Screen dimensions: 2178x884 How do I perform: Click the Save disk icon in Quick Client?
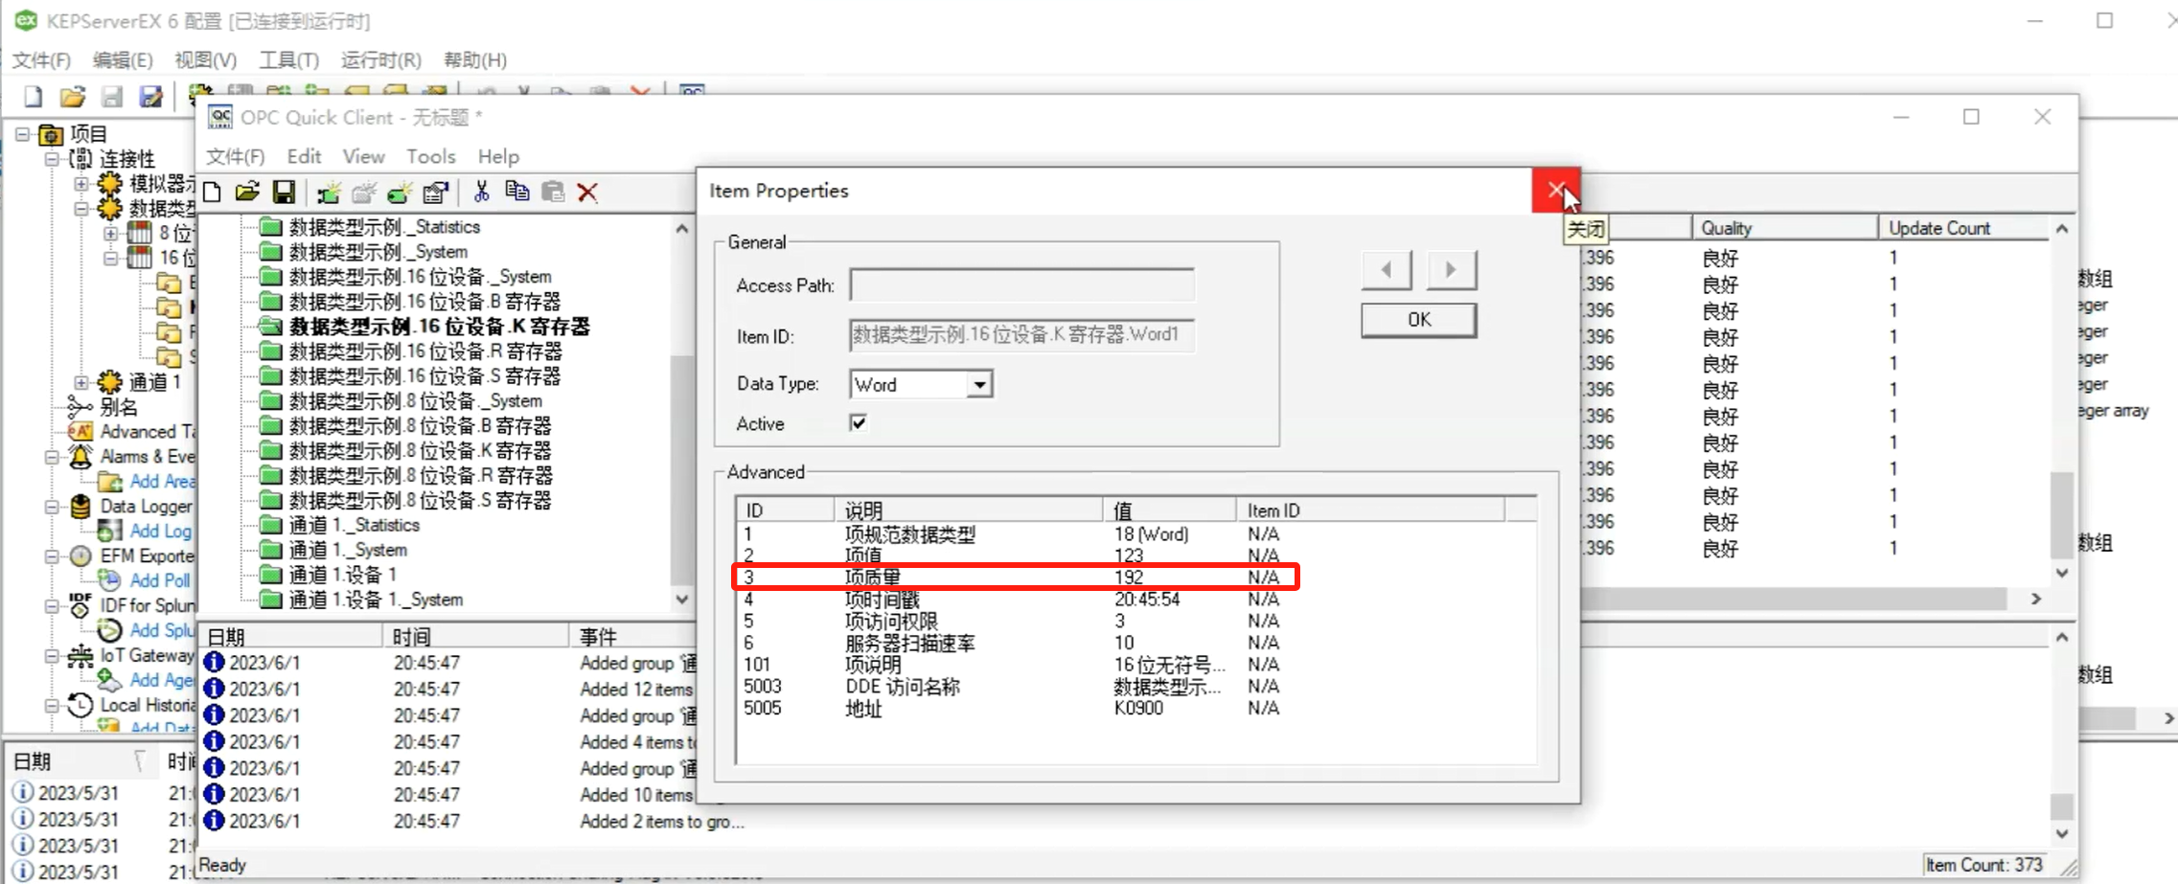pos(284,193)
